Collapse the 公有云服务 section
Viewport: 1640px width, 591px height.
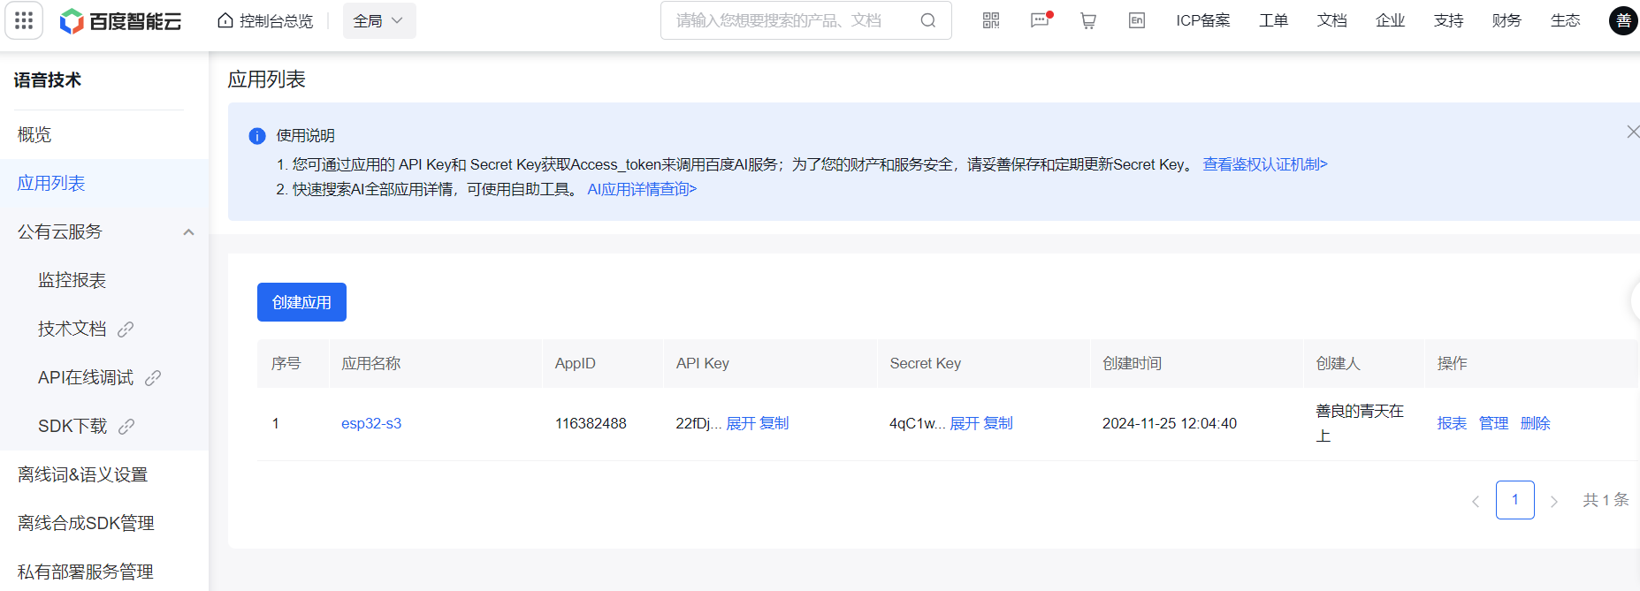click(188, 232)
